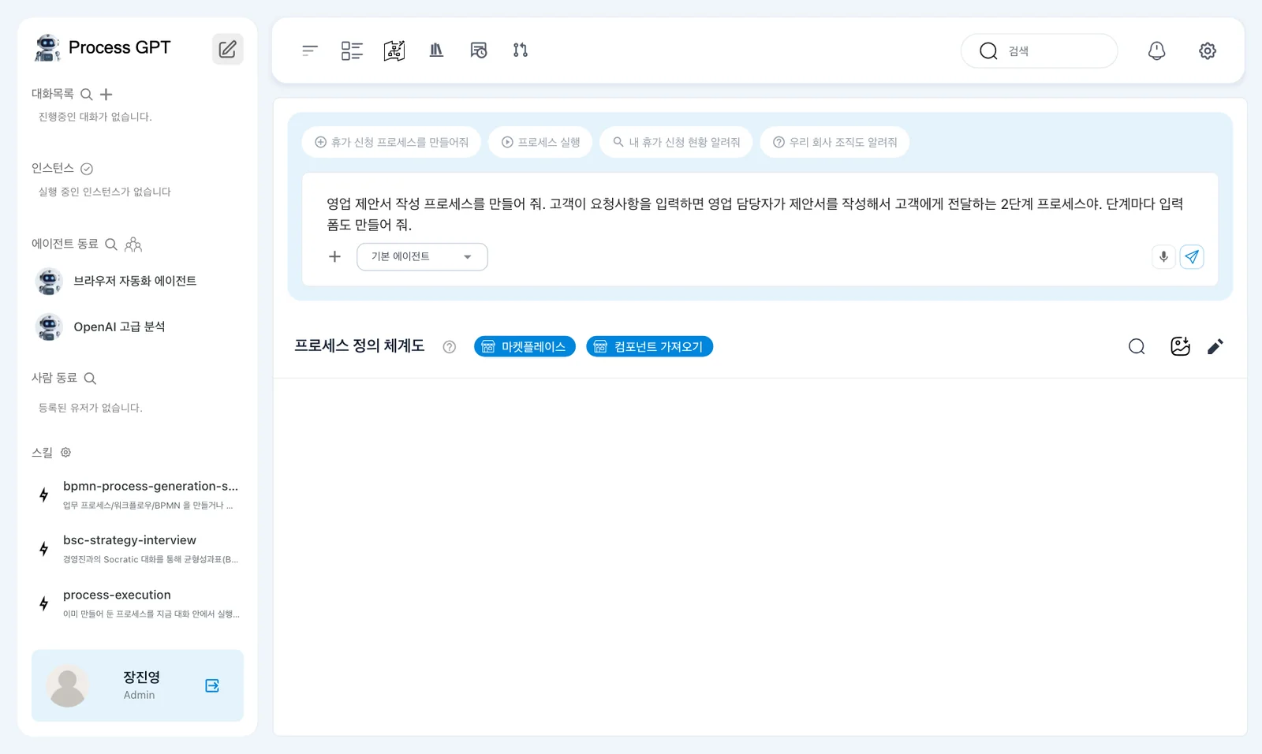Click the image upload icon in process map header
The height and width of the screenshot is (754, 1262).
[x=1180, y=347]
